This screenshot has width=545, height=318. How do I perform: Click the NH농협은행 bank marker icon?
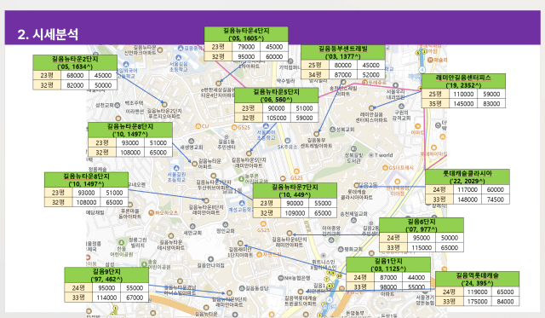point(281,278)
